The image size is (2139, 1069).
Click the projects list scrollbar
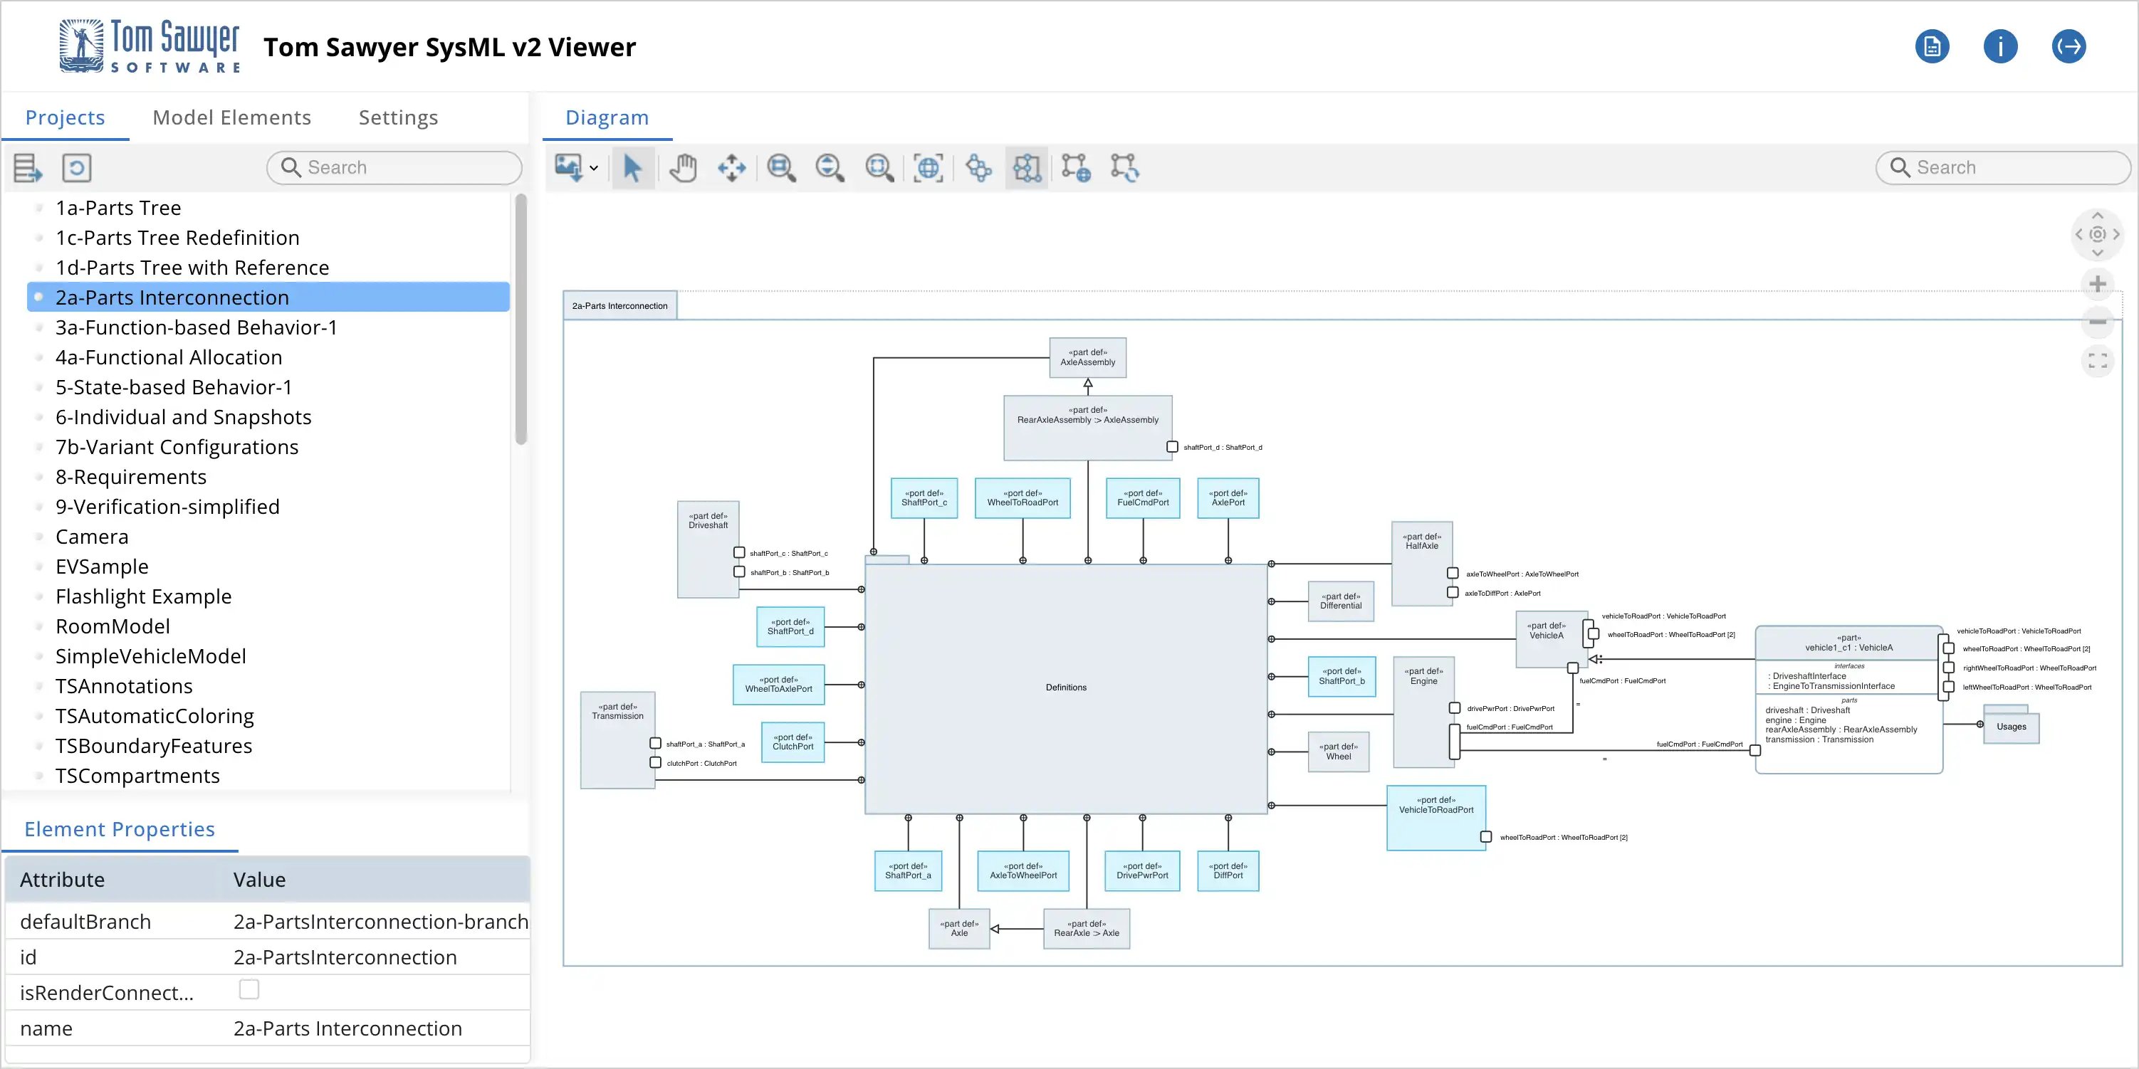[521, 320]
